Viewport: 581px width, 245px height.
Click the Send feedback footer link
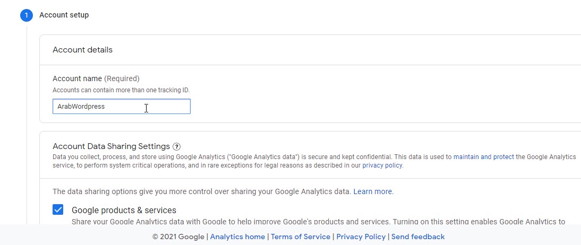[418, 237]
